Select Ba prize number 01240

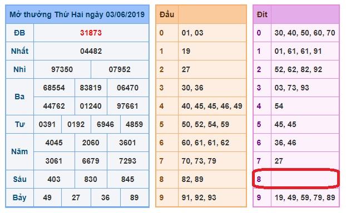91,106
